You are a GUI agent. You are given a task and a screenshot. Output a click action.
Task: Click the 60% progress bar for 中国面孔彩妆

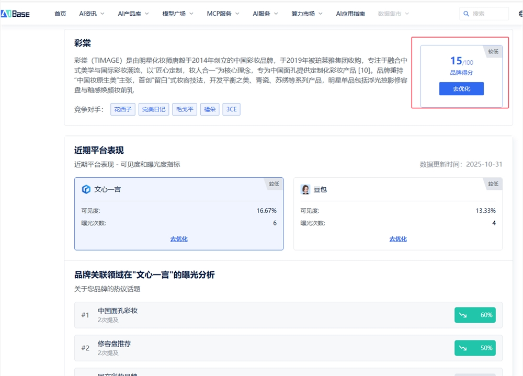475,315
